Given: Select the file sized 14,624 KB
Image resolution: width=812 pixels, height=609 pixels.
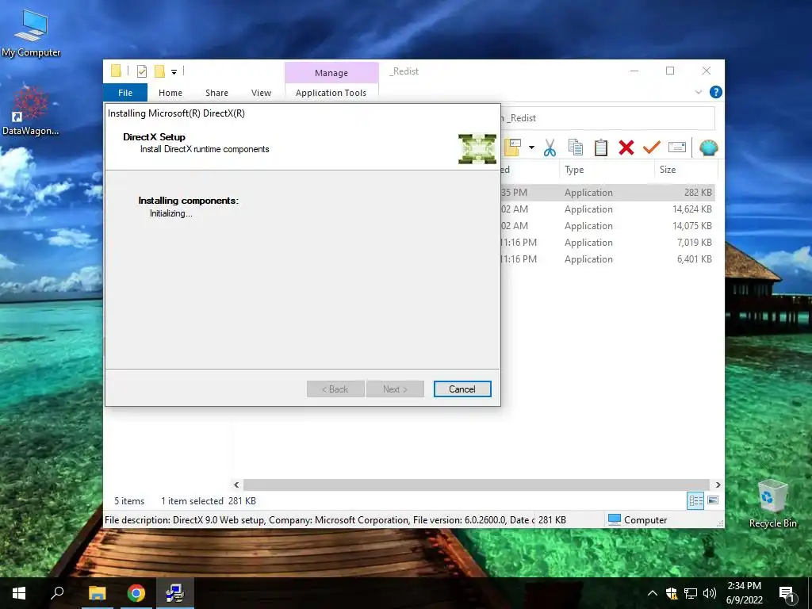Looking at the screenshot, I should point(608,209).
